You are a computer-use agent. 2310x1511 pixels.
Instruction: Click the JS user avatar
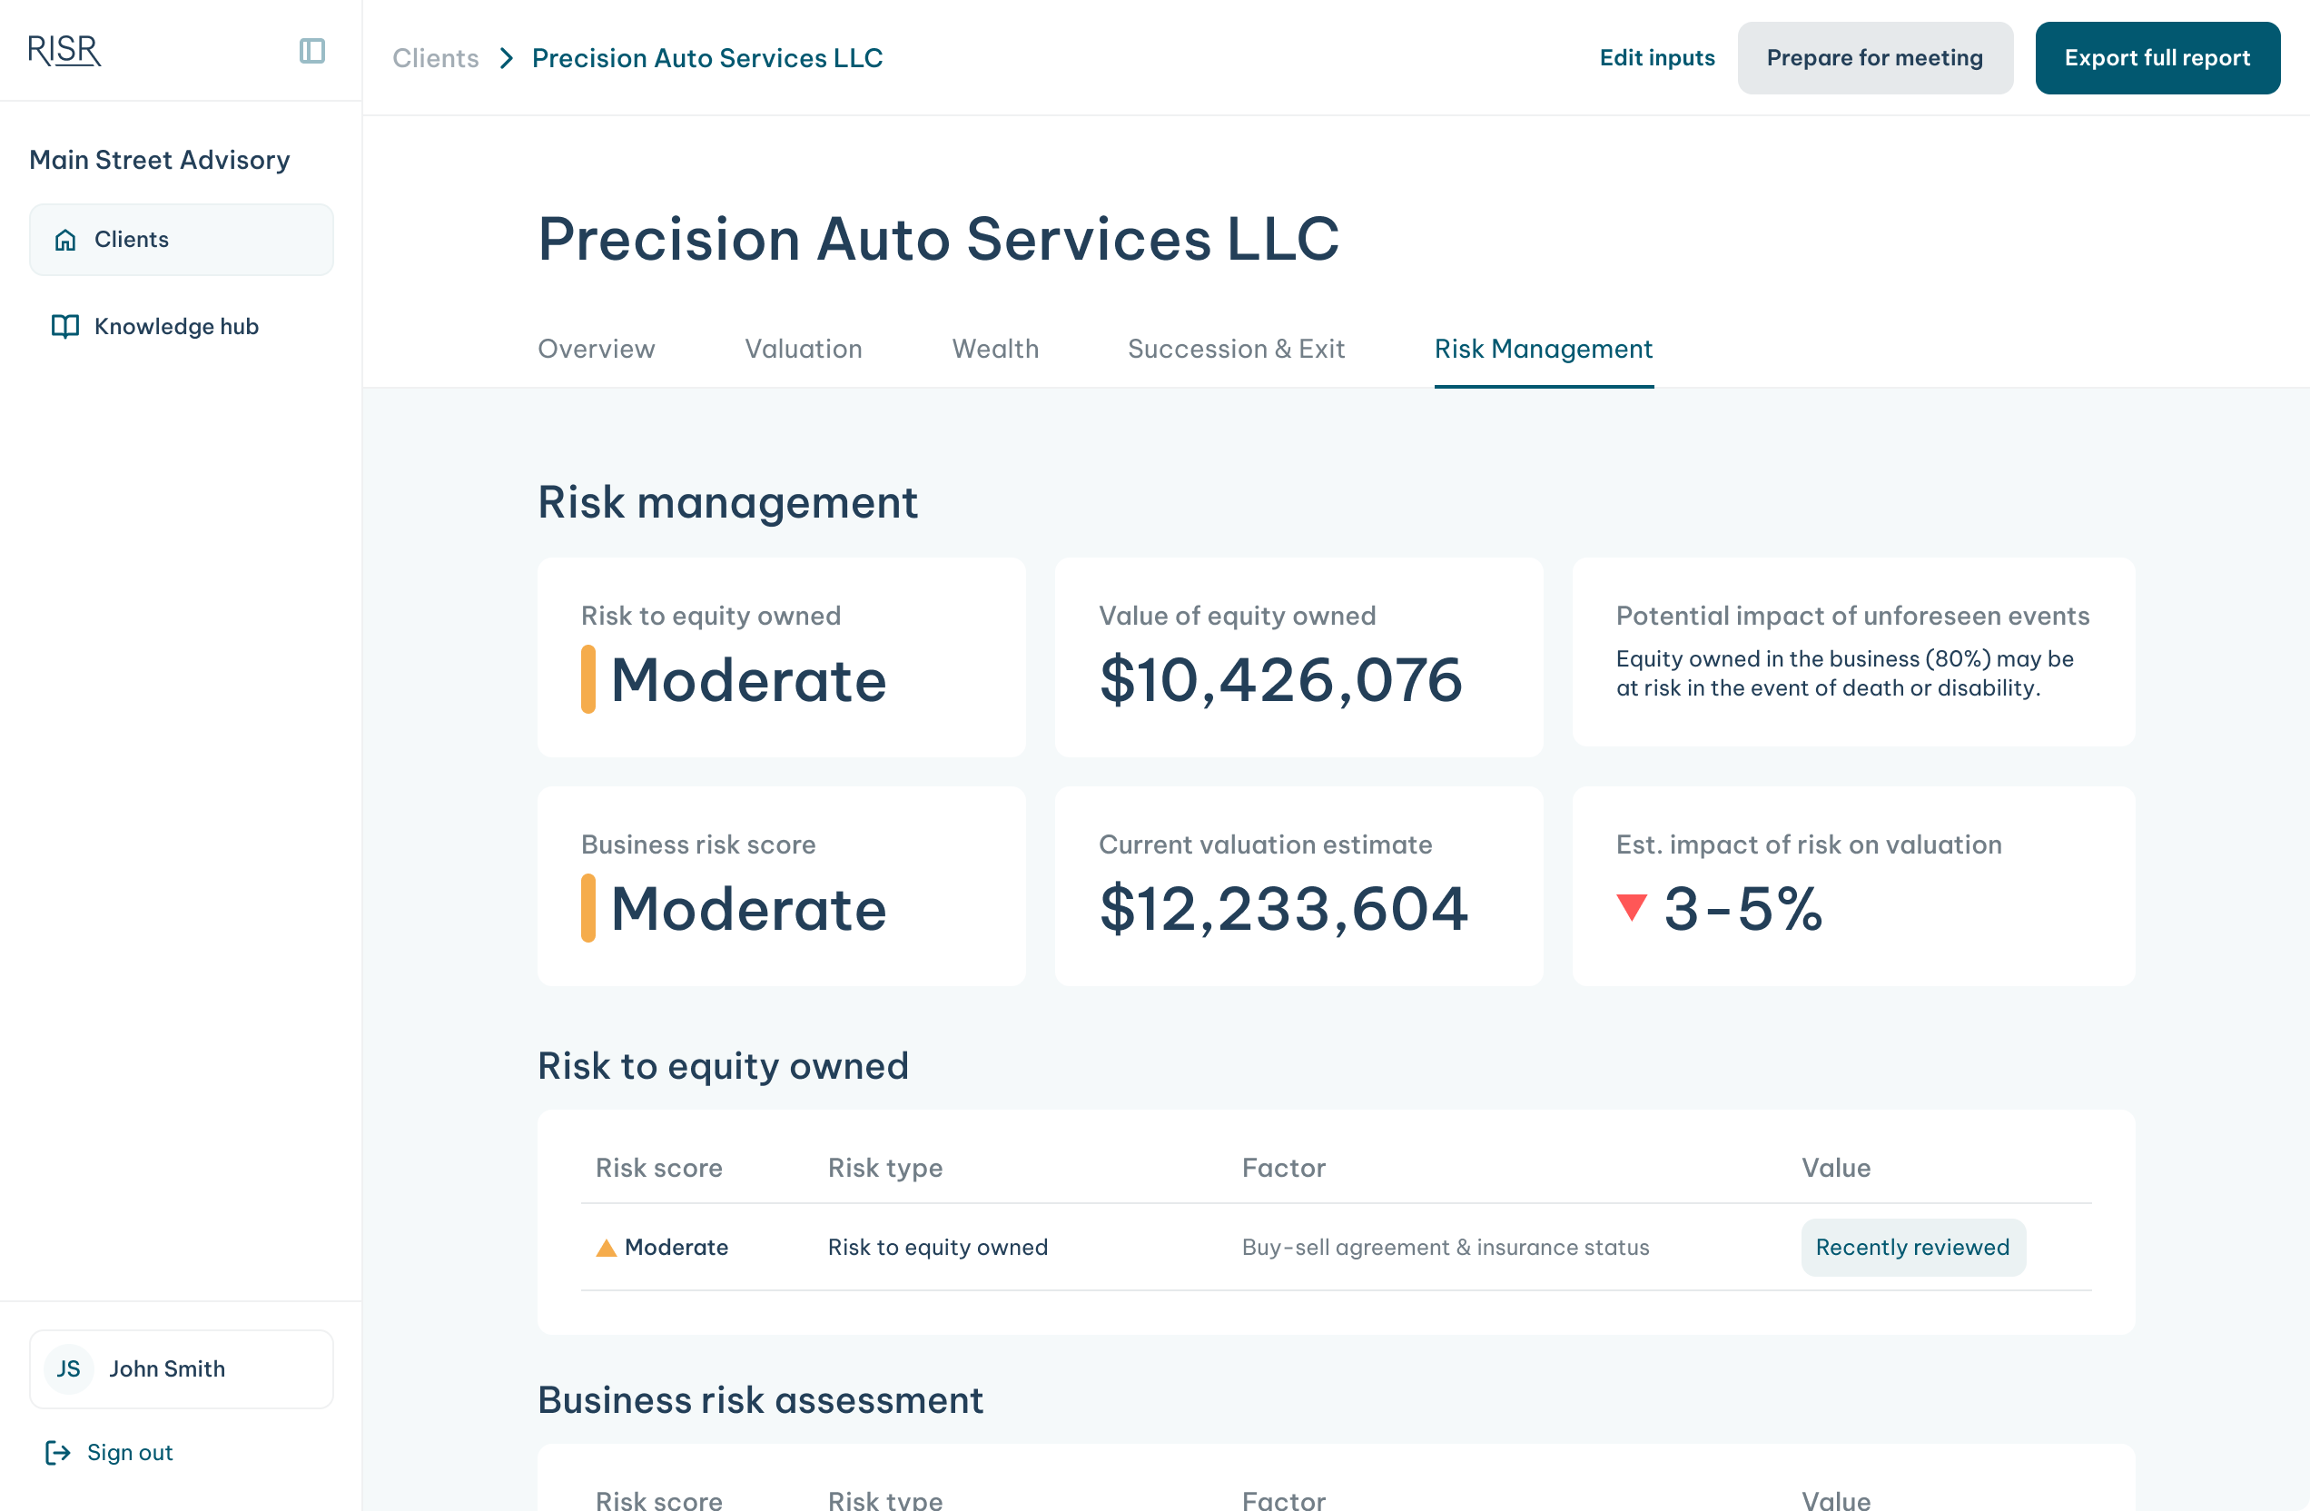coord(69,1368)
